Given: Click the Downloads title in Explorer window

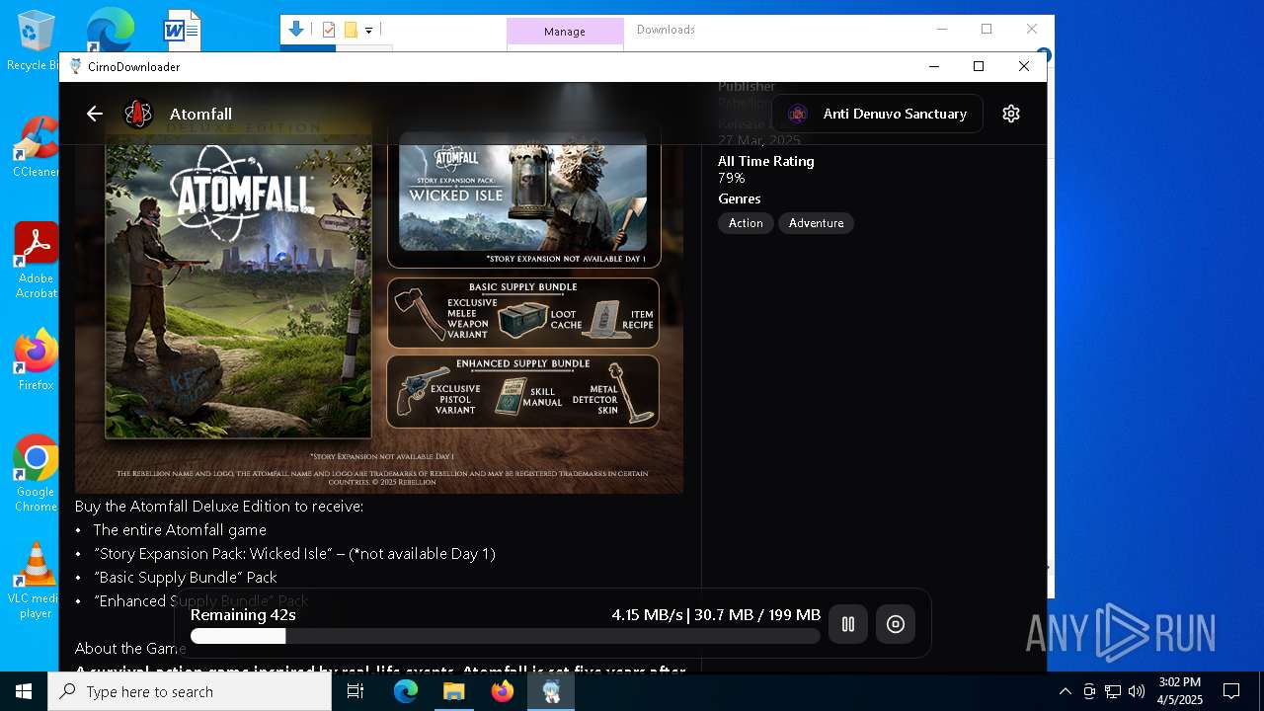Looking at the screenshot, I should click(666, 30).
